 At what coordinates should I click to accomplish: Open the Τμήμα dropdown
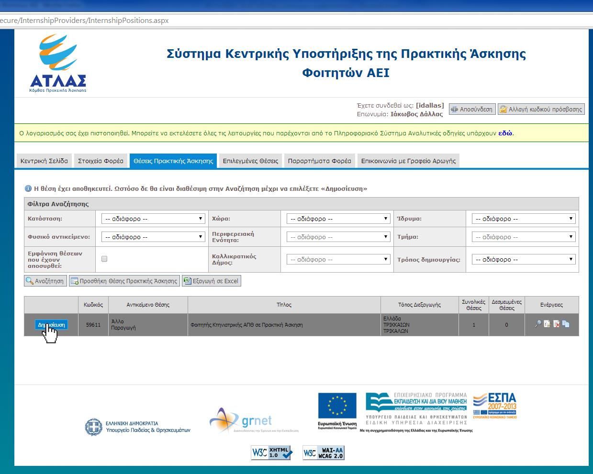point(524,237)
